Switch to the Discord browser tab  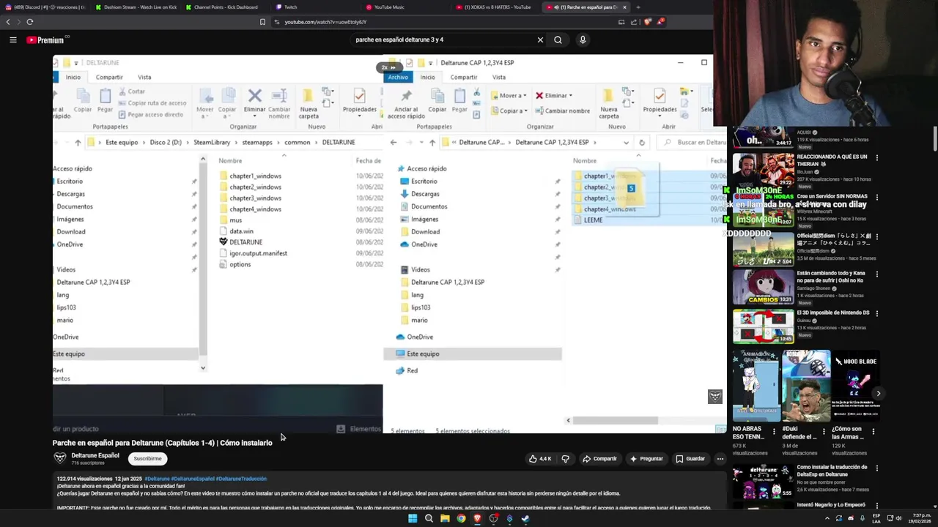pyautogui.click(x=45, y=7)
